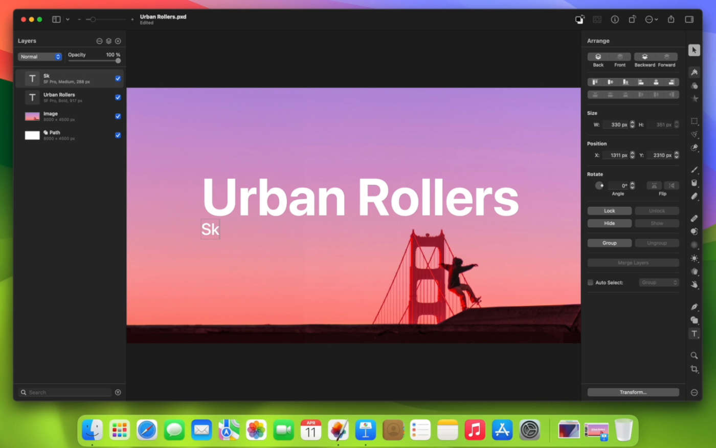
Task: Adjust the layer Opacity slider
Action: (x=118, y=61)
